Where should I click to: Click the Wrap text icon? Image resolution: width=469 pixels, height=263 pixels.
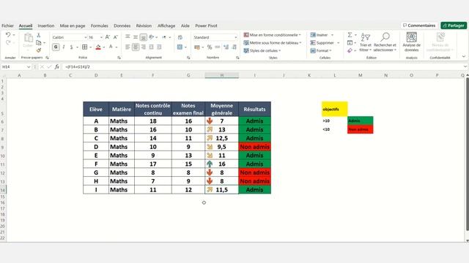pyautogui.click(x=180, y=37)
